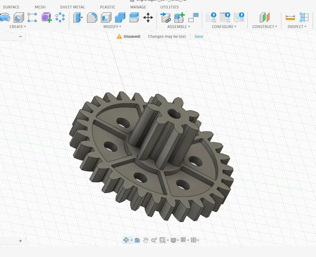Switch to the MESH tab
The image size is (316, 257).
pos(40,7)
